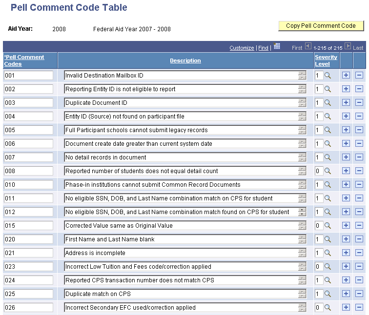Edit the code field containing 010
Image resolution: width=369 pixels, height=315 pixels.
click(28, 184)
